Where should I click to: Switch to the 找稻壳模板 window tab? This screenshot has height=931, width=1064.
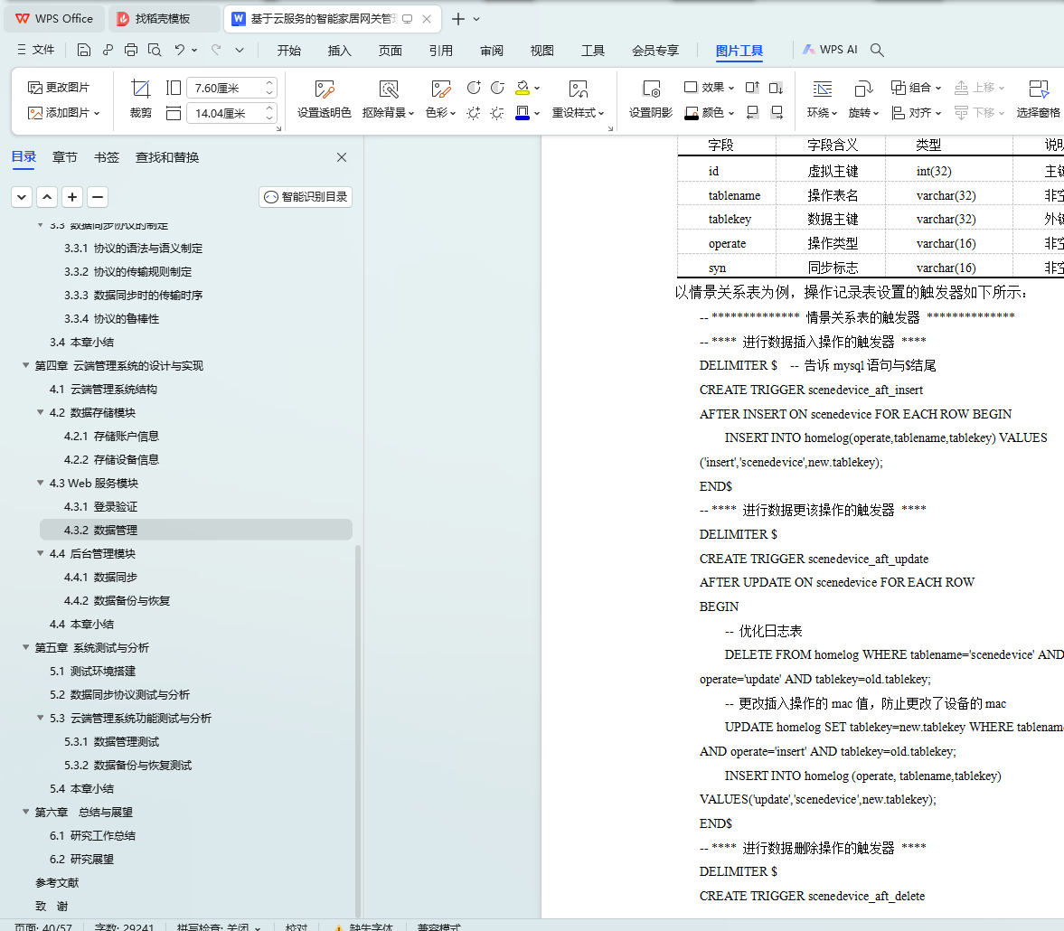pos(164,19)
